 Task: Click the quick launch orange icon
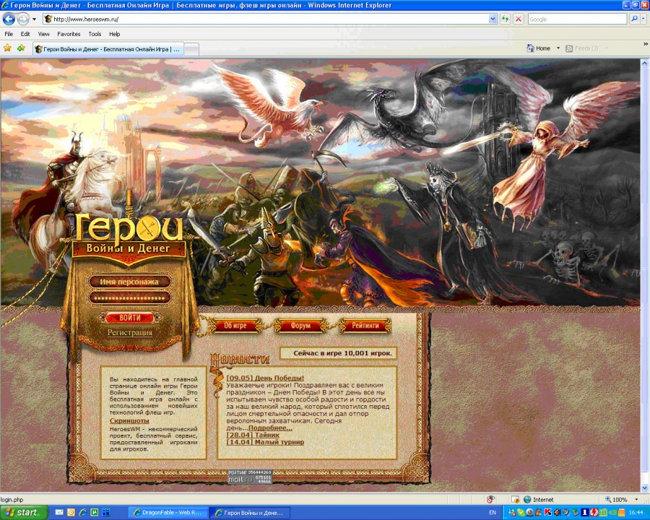71,513
